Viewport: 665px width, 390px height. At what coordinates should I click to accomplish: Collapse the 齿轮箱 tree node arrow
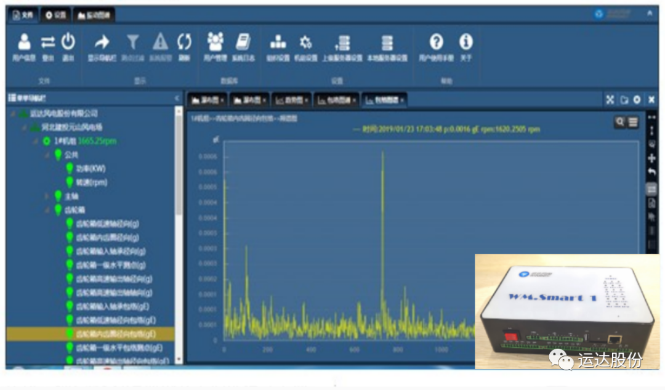[x=47, y=210]
